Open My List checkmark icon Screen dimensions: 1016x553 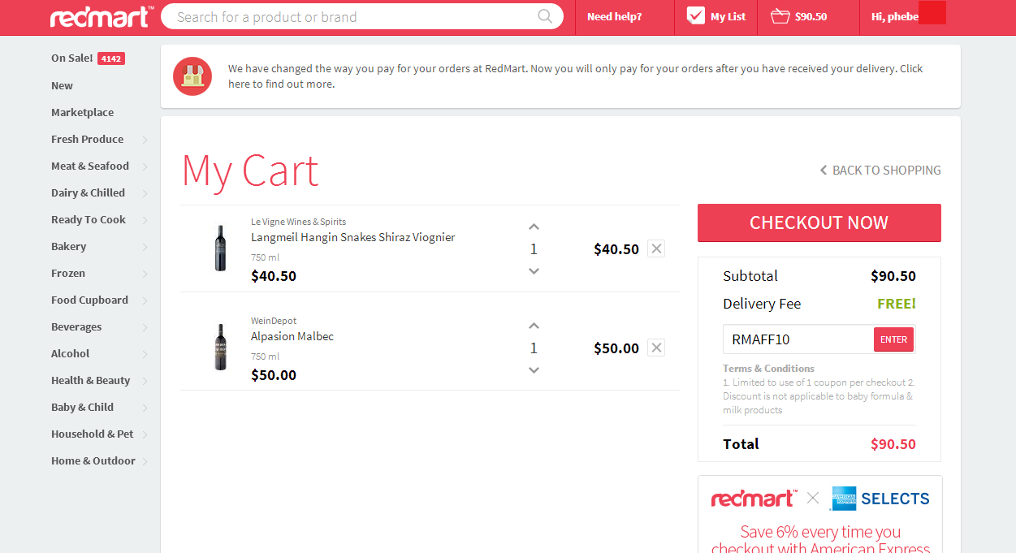click(x=695, y=15)
